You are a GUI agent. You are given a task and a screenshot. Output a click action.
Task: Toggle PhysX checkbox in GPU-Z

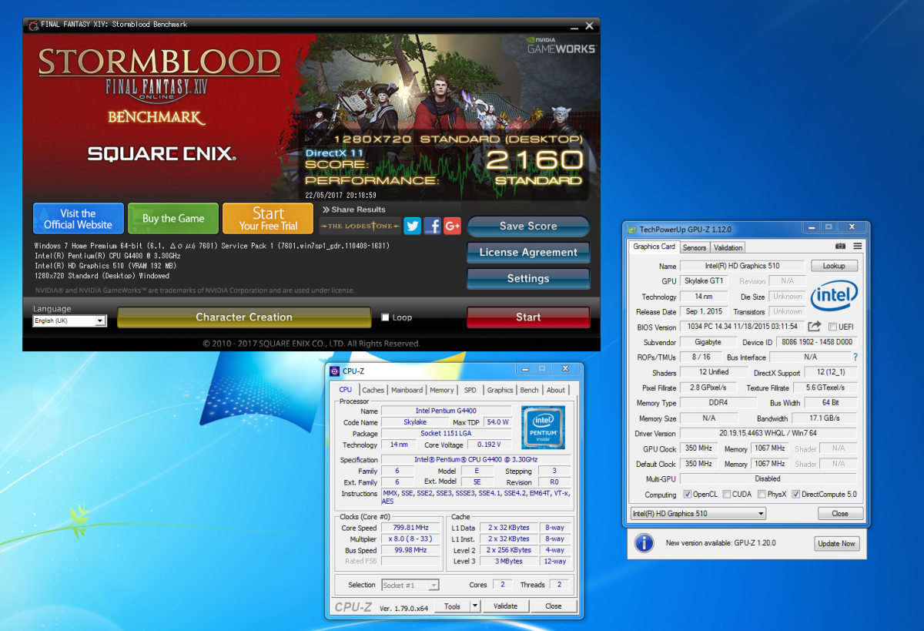[762, 495]
